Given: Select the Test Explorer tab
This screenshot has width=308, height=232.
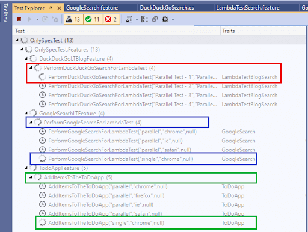Looking at the screenshot, I should coord(29,8).
